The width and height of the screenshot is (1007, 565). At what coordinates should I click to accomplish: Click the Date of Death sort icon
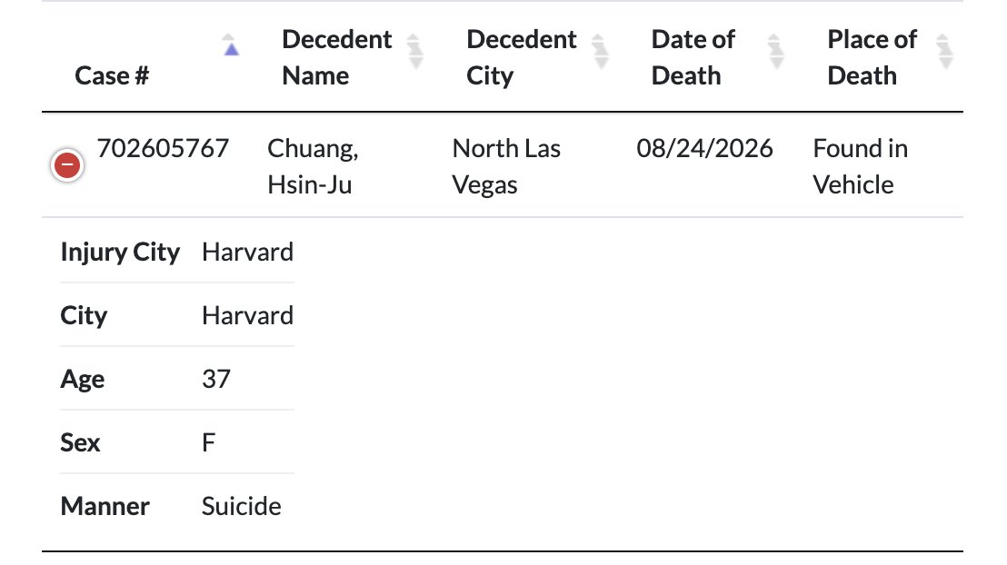tap(776, 52)
